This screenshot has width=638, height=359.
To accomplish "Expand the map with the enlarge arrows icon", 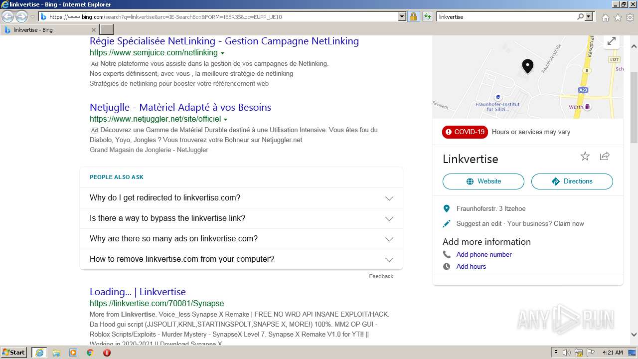I will pos(611,41).
